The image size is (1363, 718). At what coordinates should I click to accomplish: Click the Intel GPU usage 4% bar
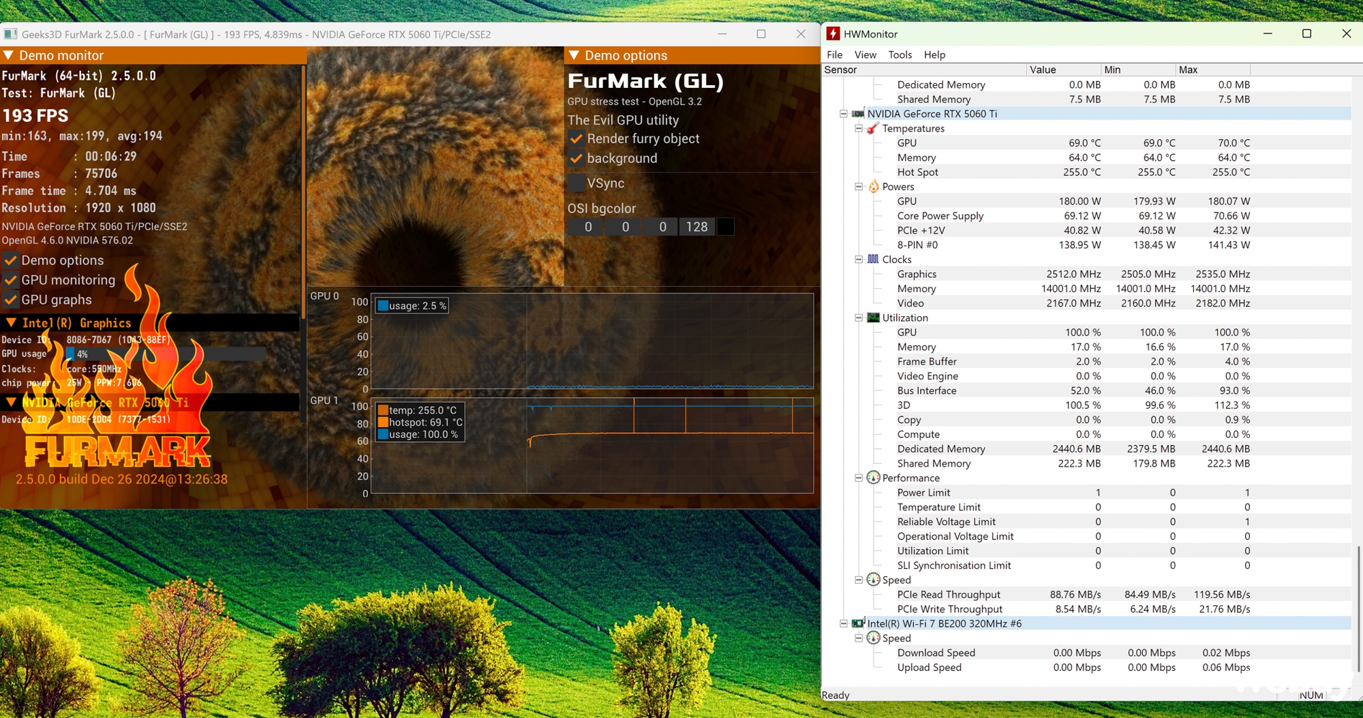(166, 354)
